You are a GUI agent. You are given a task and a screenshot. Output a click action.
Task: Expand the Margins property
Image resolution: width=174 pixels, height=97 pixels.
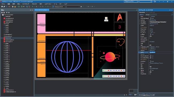[x=139, y=51]
